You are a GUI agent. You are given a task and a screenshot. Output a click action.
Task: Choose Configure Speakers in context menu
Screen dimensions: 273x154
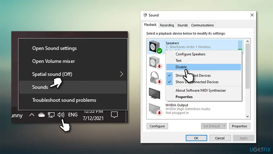203,54
